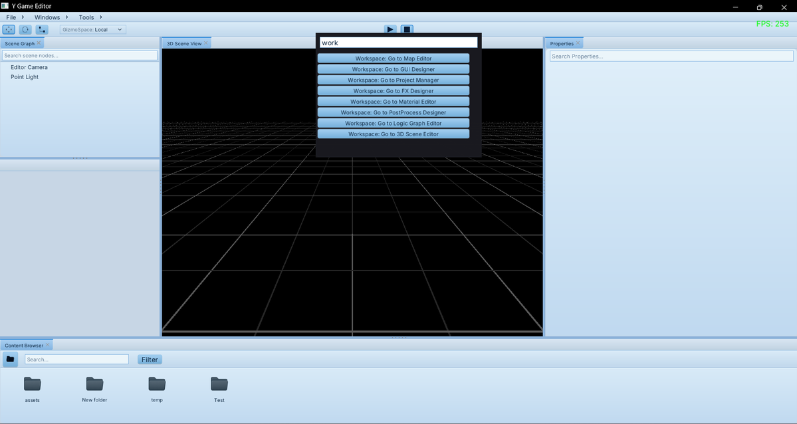Screen dimensions: 797x424
Task: Focus the Search Properties field
Action: (x=671, y=56)
